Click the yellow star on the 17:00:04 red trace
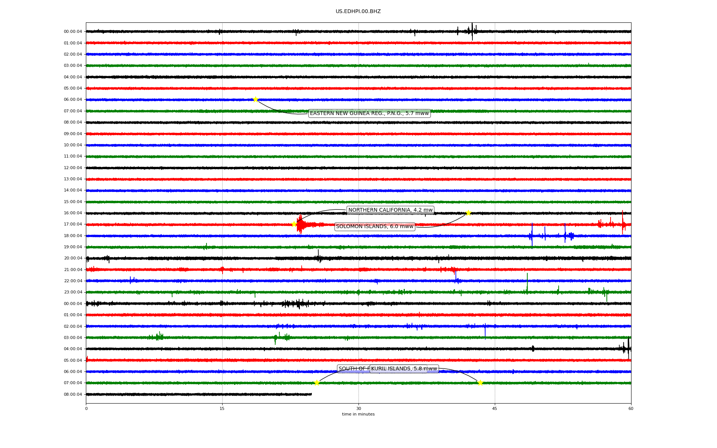717x448 pixels. click(294, 224)
